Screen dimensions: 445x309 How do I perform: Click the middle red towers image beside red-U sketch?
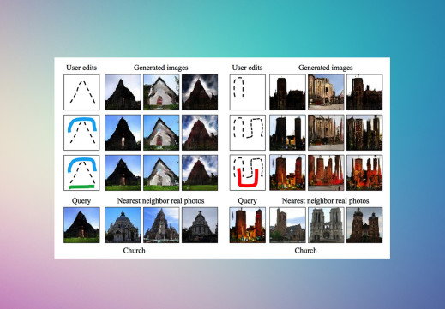click(326, 173)
